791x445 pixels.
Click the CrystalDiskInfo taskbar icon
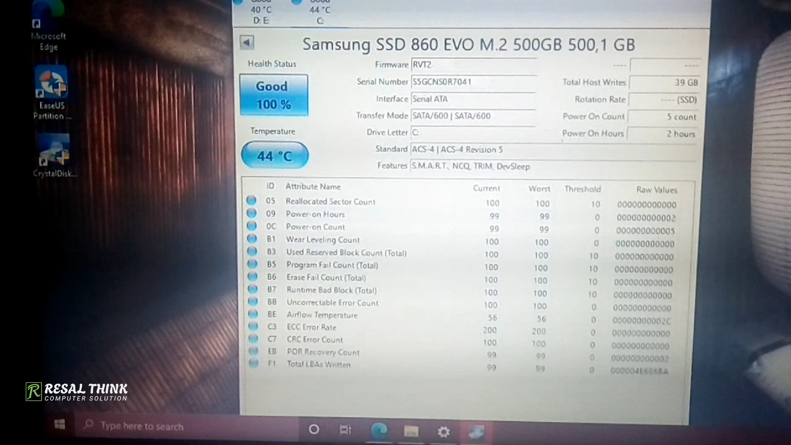point(476,432)
